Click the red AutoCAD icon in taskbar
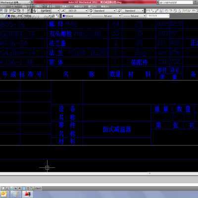The image size is (198, 198). (x=28, y=194)
